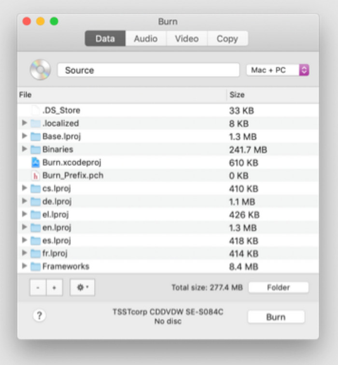Expand the es.lproj disclosure triangle

point(25,240)
